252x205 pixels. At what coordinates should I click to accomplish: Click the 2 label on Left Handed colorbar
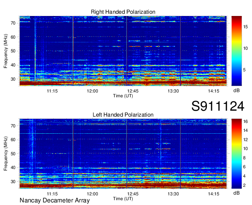(x=244, y=185)
